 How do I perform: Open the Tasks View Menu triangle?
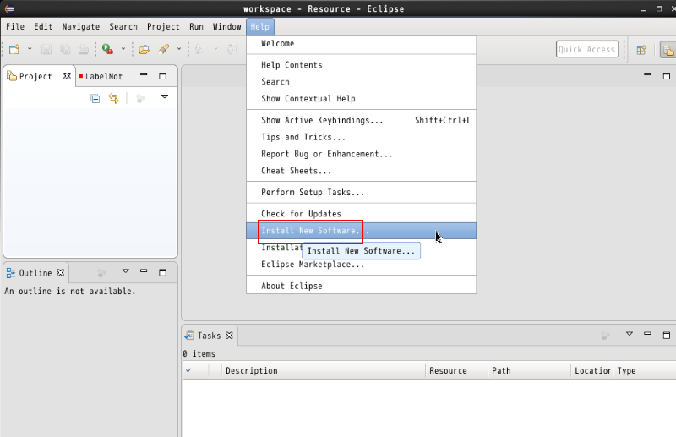(630, 334)
